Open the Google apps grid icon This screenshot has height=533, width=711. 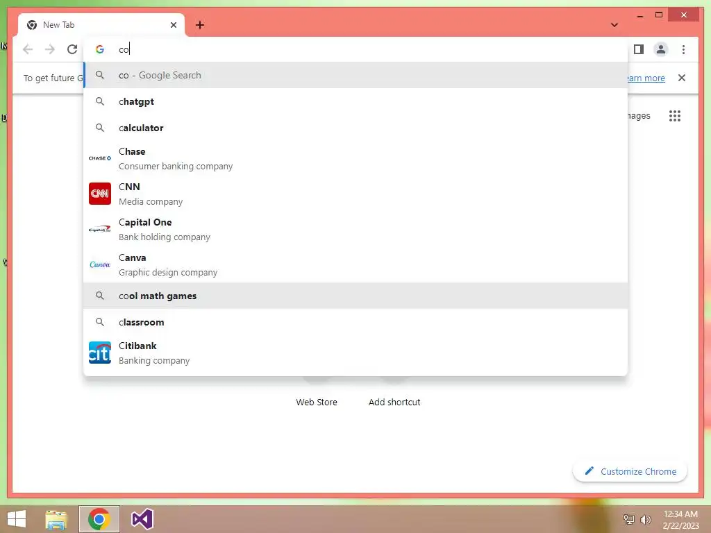tap(675, 116)
